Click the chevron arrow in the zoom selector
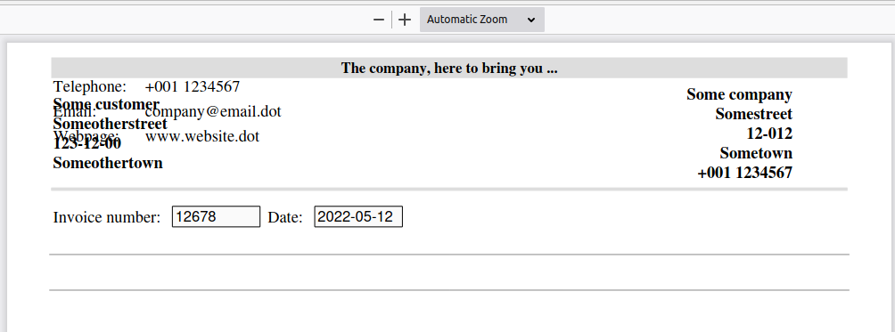Viewport: 895px width, 332px height. 530,20
